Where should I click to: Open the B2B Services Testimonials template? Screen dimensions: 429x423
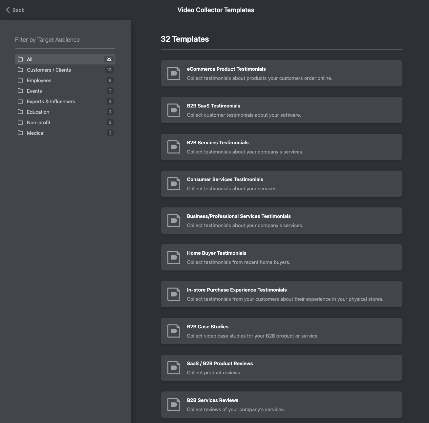[x=281, y=147]
